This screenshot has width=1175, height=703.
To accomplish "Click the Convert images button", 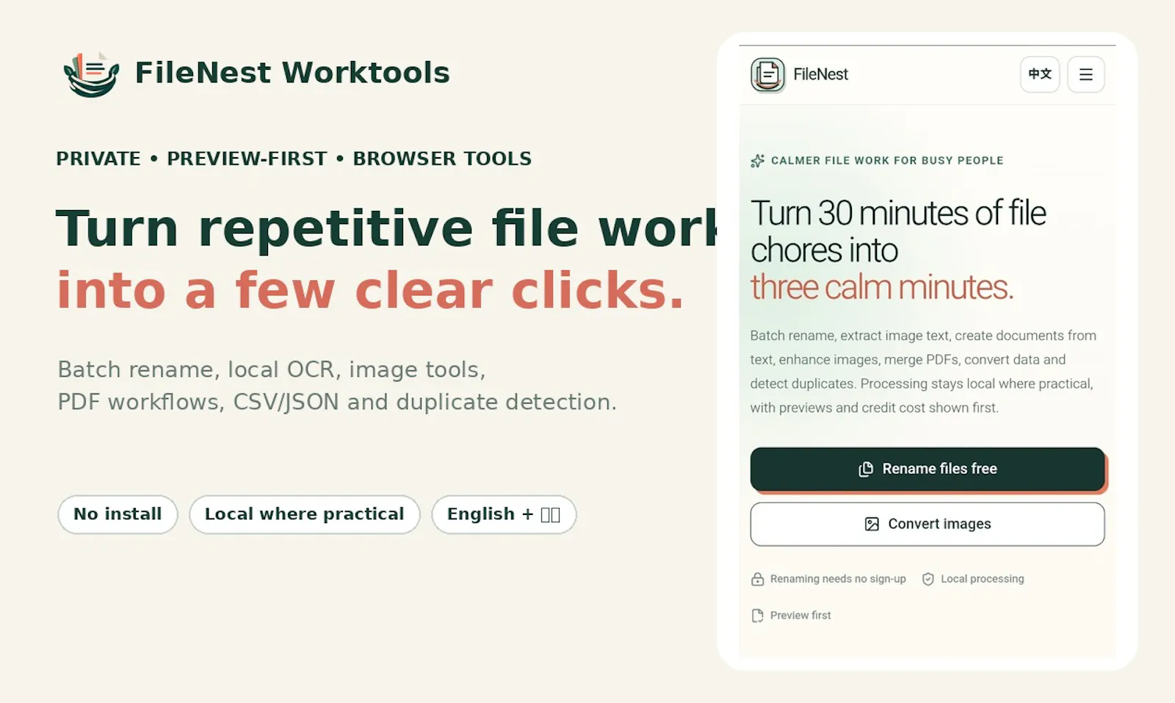I will [928, 524].
